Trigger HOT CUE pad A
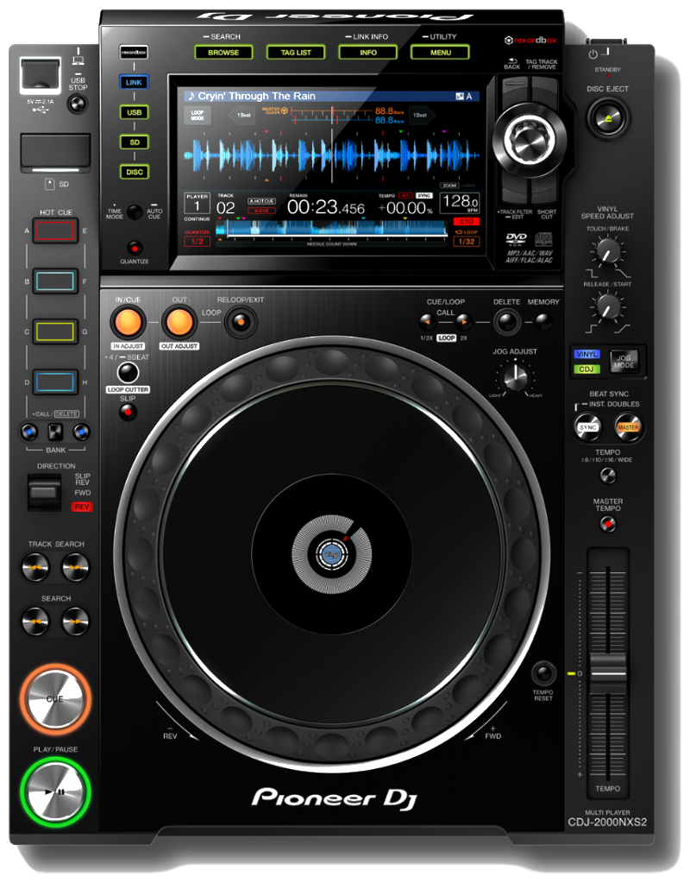690x883 pixels. pos(55,230)
